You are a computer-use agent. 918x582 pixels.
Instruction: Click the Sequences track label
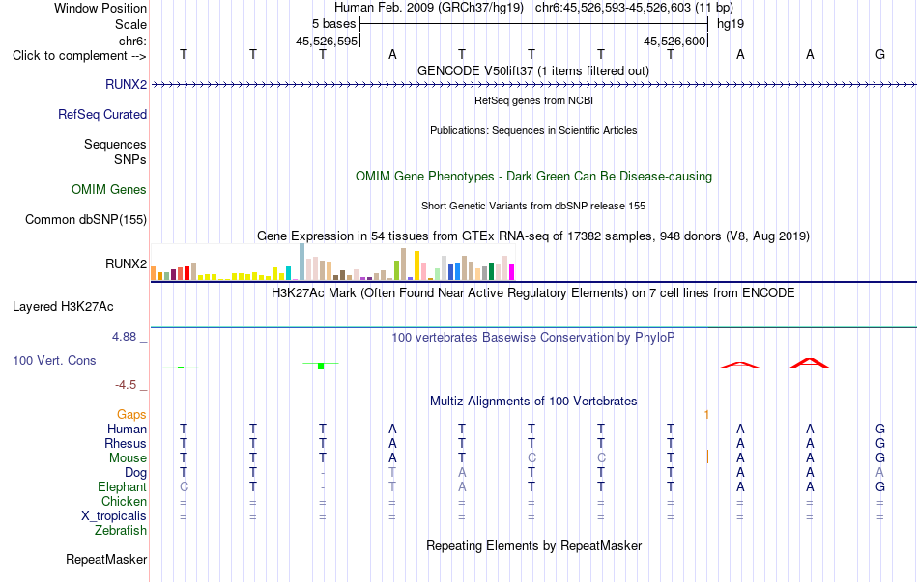(115, 144)
